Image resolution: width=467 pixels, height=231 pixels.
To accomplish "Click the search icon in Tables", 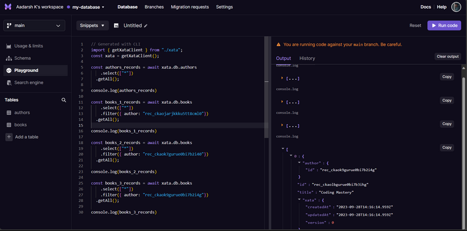I will [x=64, y=100].
